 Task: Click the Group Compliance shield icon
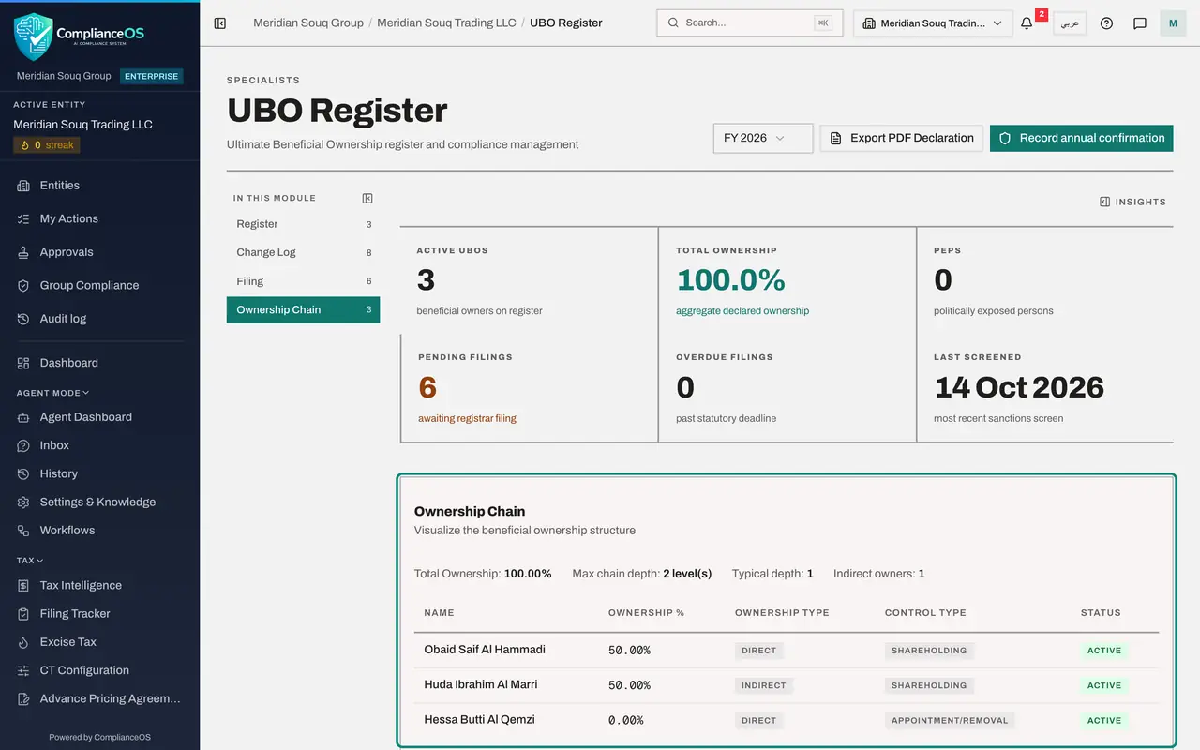coord(23,286)
